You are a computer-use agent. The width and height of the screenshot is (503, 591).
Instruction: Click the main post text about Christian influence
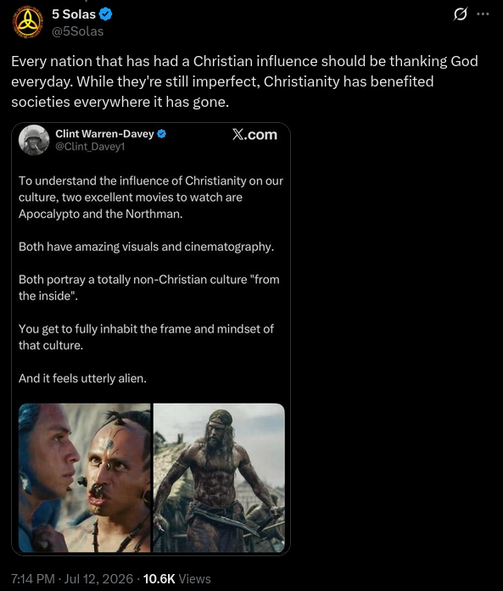click(x=244, y=81)
